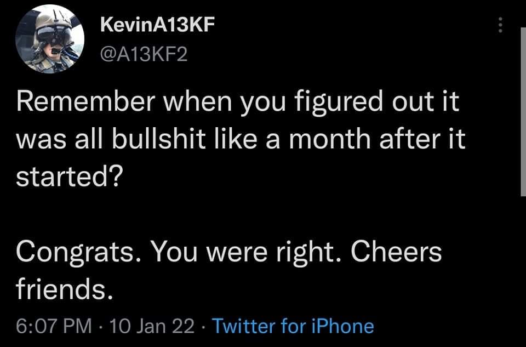Open the three-dot more options menu
Image resolution: width=526 pixels, height=347 pixels.
tap(500, 24)
